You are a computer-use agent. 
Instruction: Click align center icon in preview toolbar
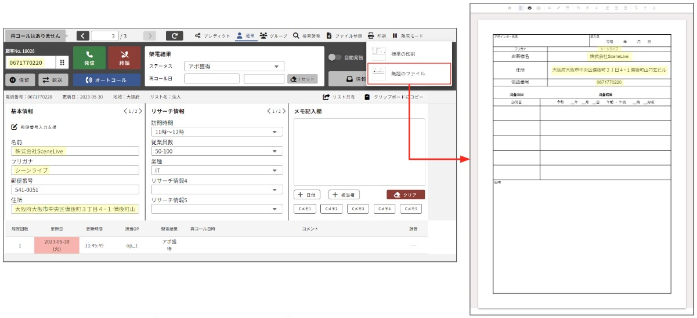click(616, 8)
